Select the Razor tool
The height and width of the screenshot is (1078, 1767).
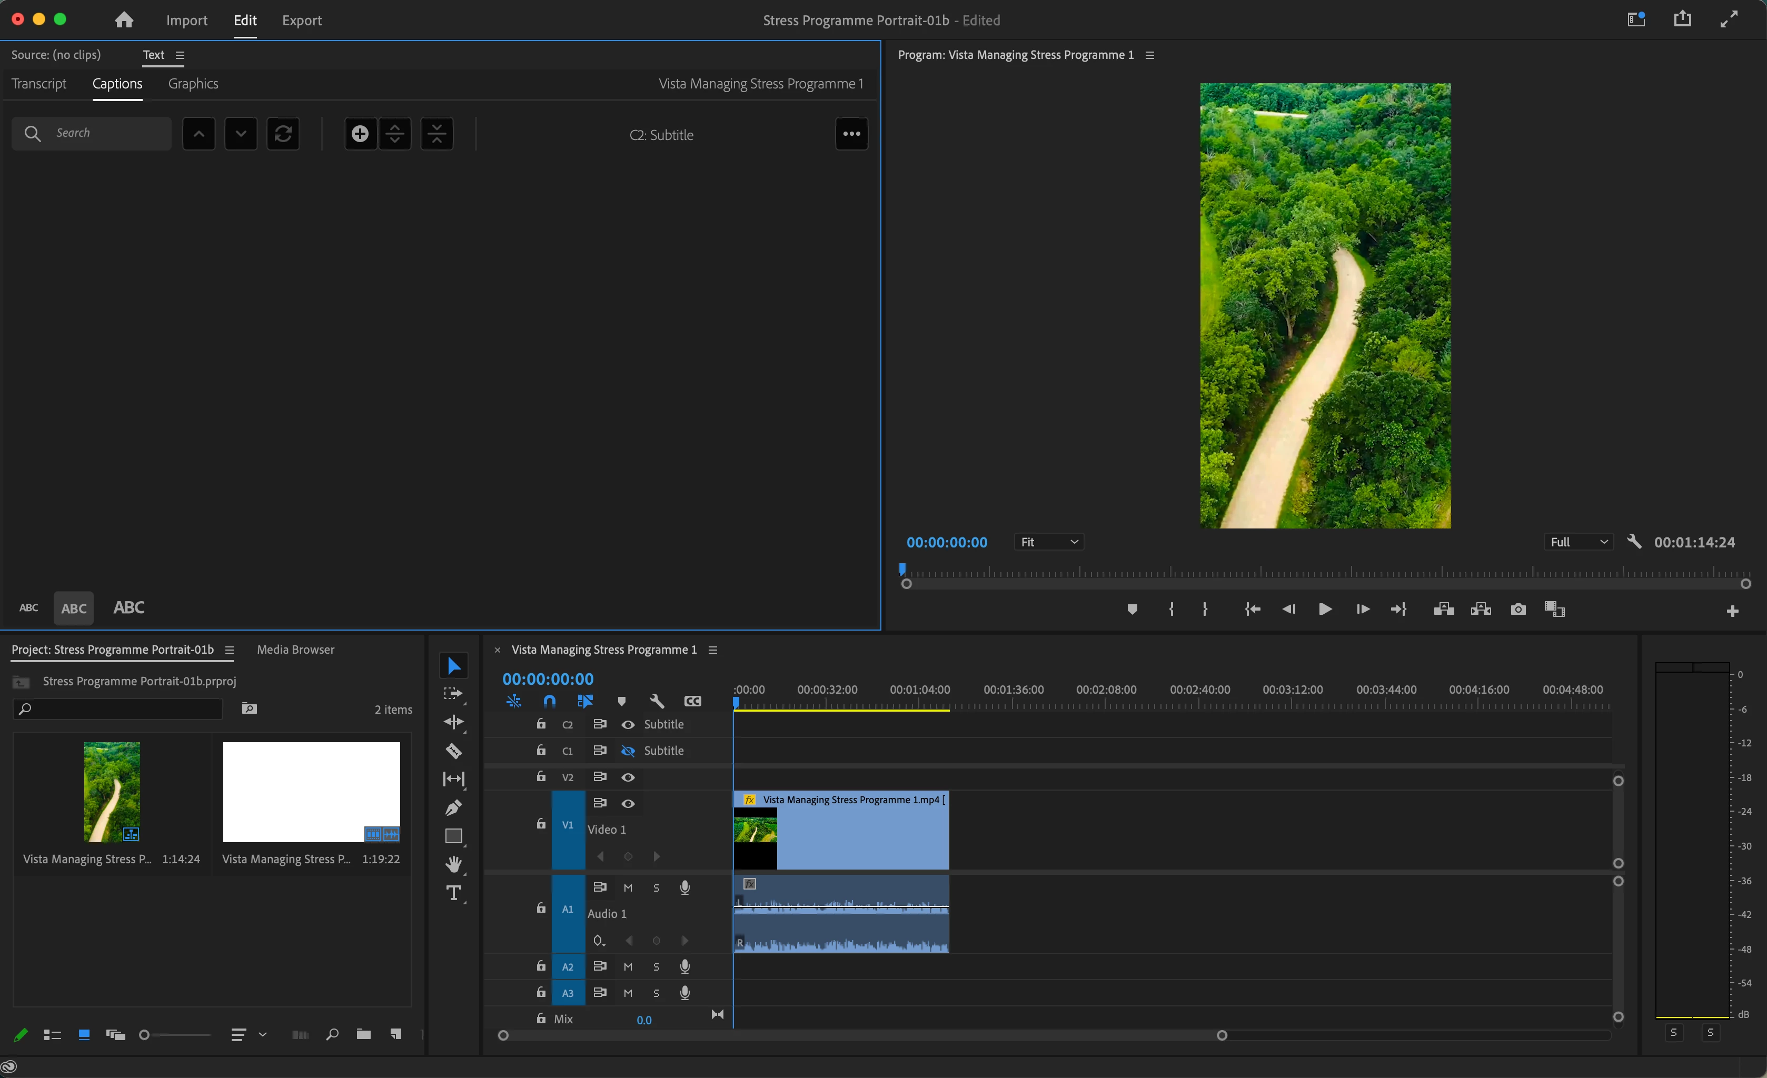point(453,751)
